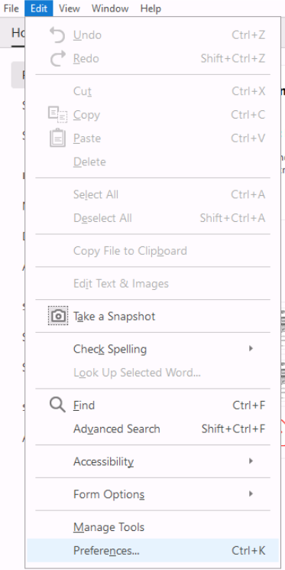Open the Window menu
Viewport: 285px width, 570px height.
point(110,8)
